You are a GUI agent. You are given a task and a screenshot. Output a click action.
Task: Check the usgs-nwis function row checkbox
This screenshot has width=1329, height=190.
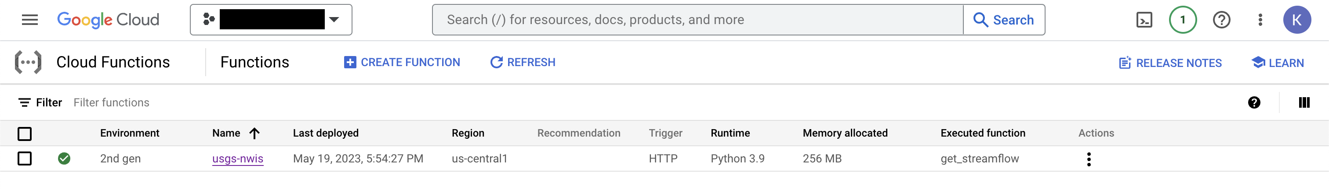24,158
